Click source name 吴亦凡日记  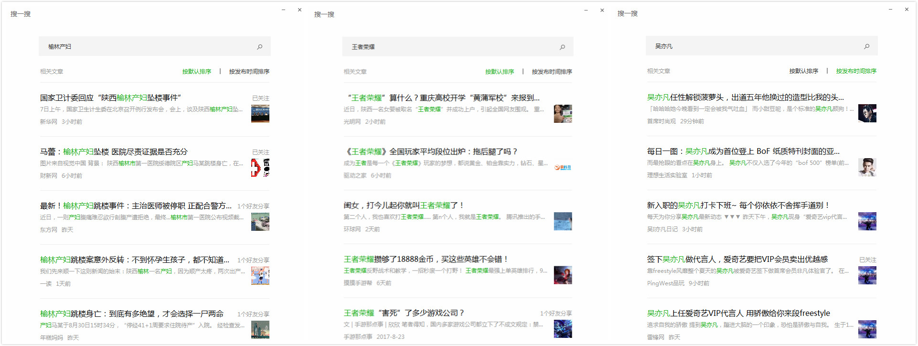tap(662, 229)
